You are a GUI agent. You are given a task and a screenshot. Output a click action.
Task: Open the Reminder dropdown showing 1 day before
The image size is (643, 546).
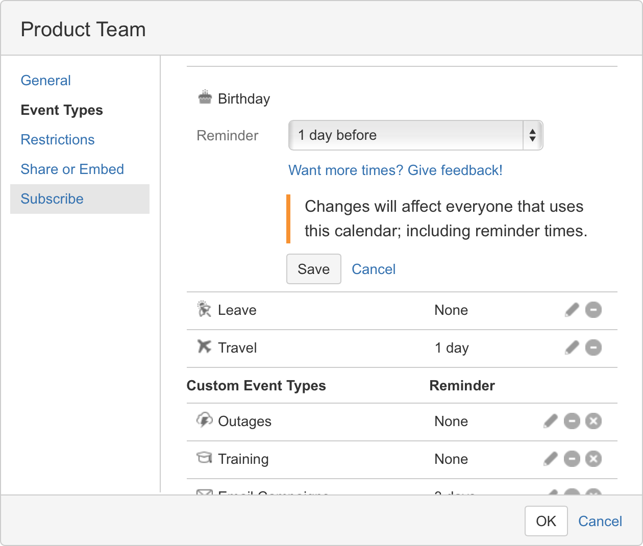[x=406, y=135]
